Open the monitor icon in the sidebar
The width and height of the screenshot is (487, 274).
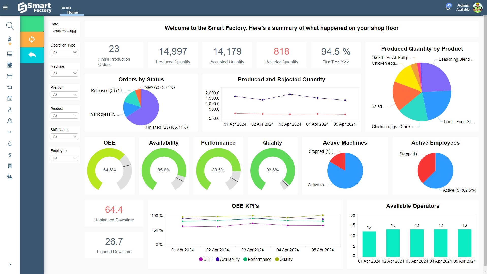click(x=10, y=54)
